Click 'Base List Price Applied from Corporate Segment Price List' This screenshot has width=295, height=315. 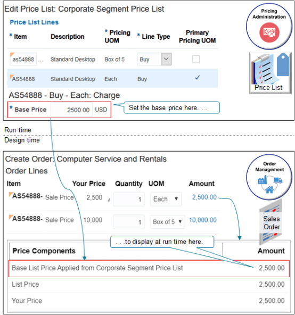click(97, 268)
